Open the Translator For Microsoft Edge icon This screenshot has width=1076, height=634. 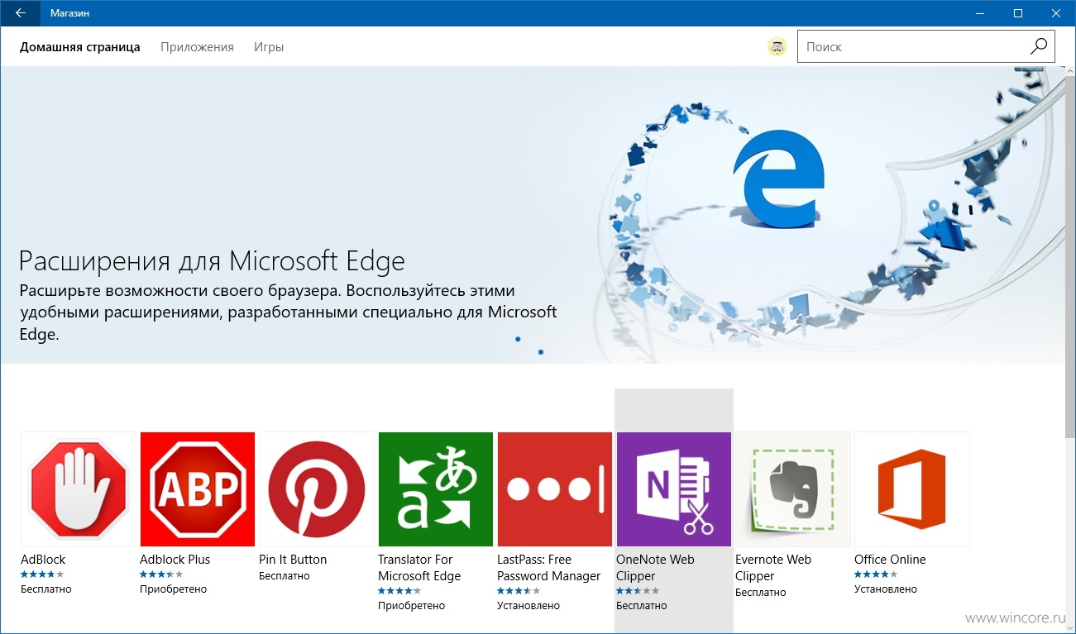coord(436,489)
